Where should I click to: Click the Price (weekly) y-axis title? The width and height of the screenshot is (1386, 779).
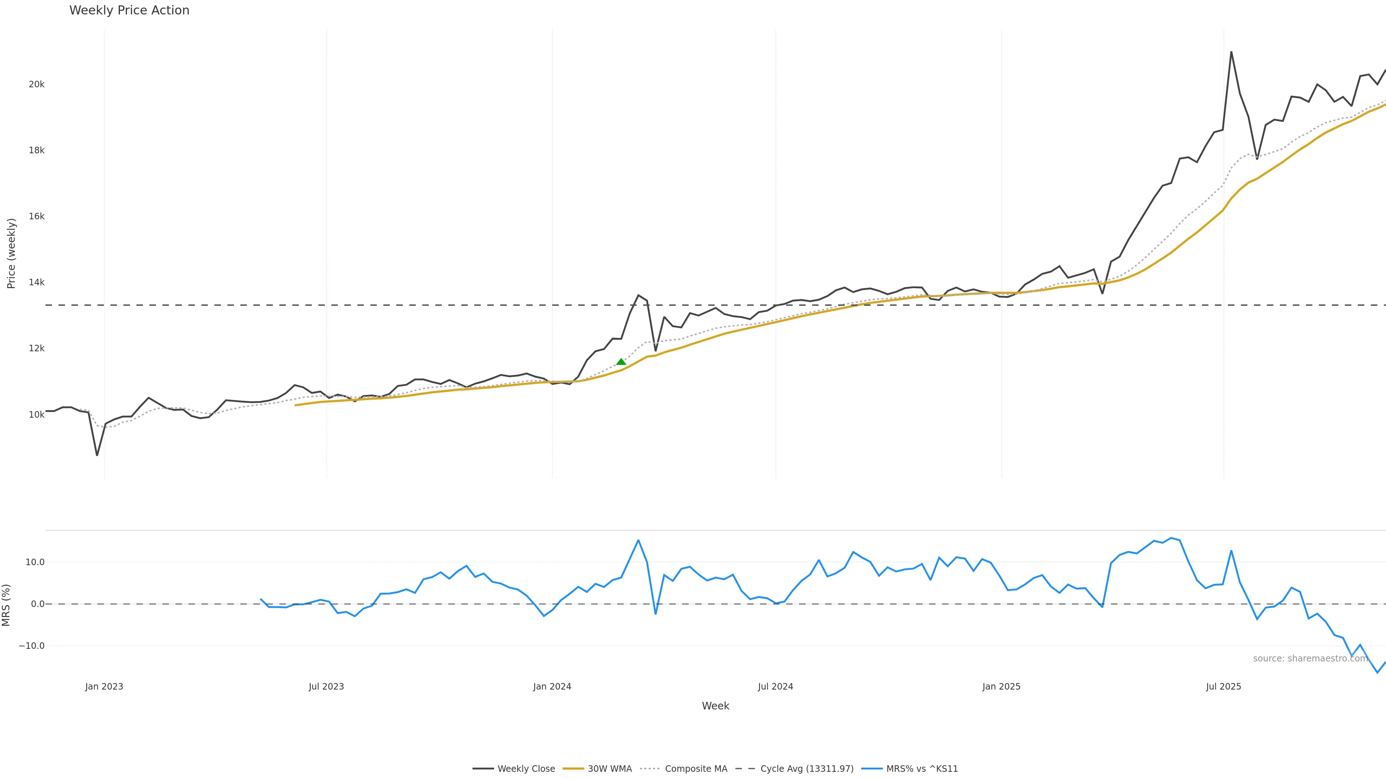pos(11,253)
